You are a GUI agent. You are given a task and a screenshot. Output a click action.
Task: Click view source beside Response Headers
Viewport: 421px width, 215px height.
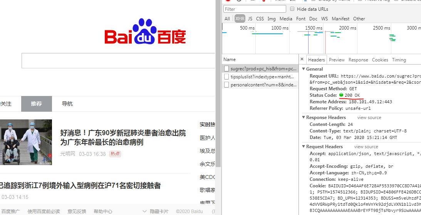click(x=369, y=117)
